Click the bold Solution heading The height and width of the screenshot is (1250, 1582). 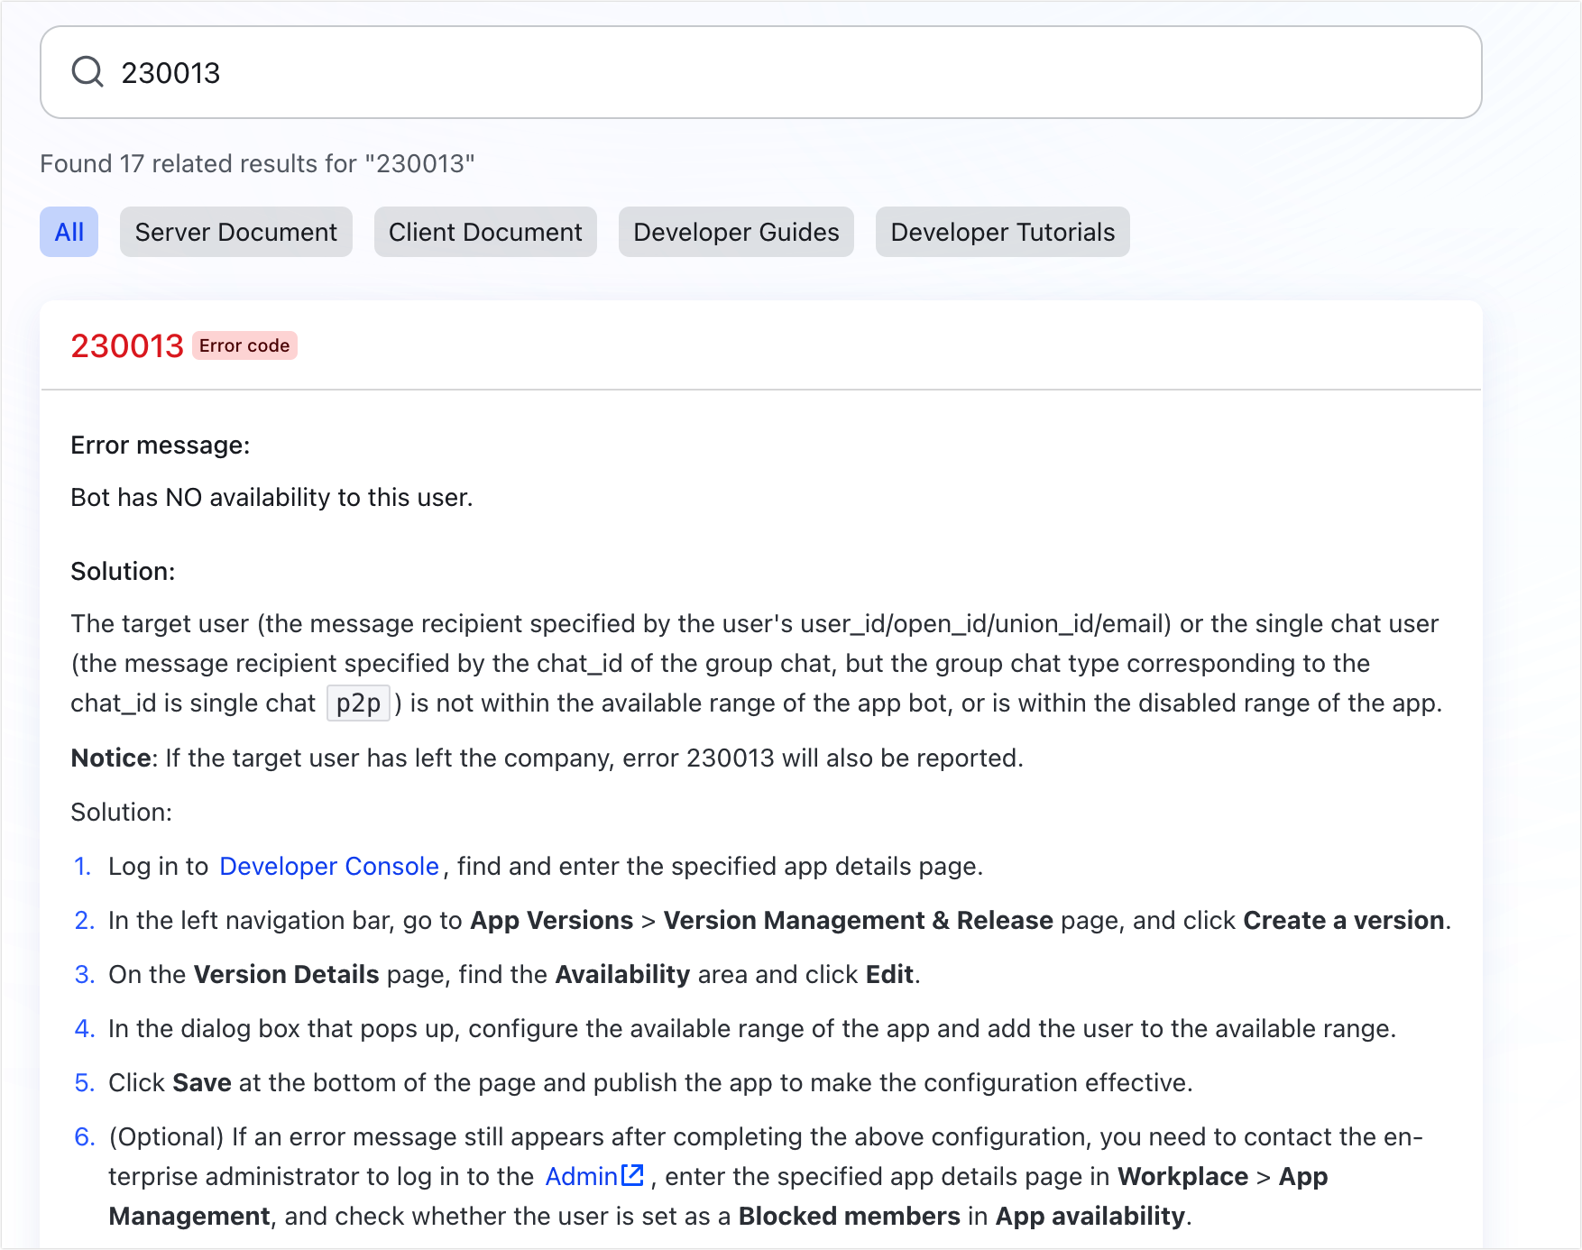point(123,571)
